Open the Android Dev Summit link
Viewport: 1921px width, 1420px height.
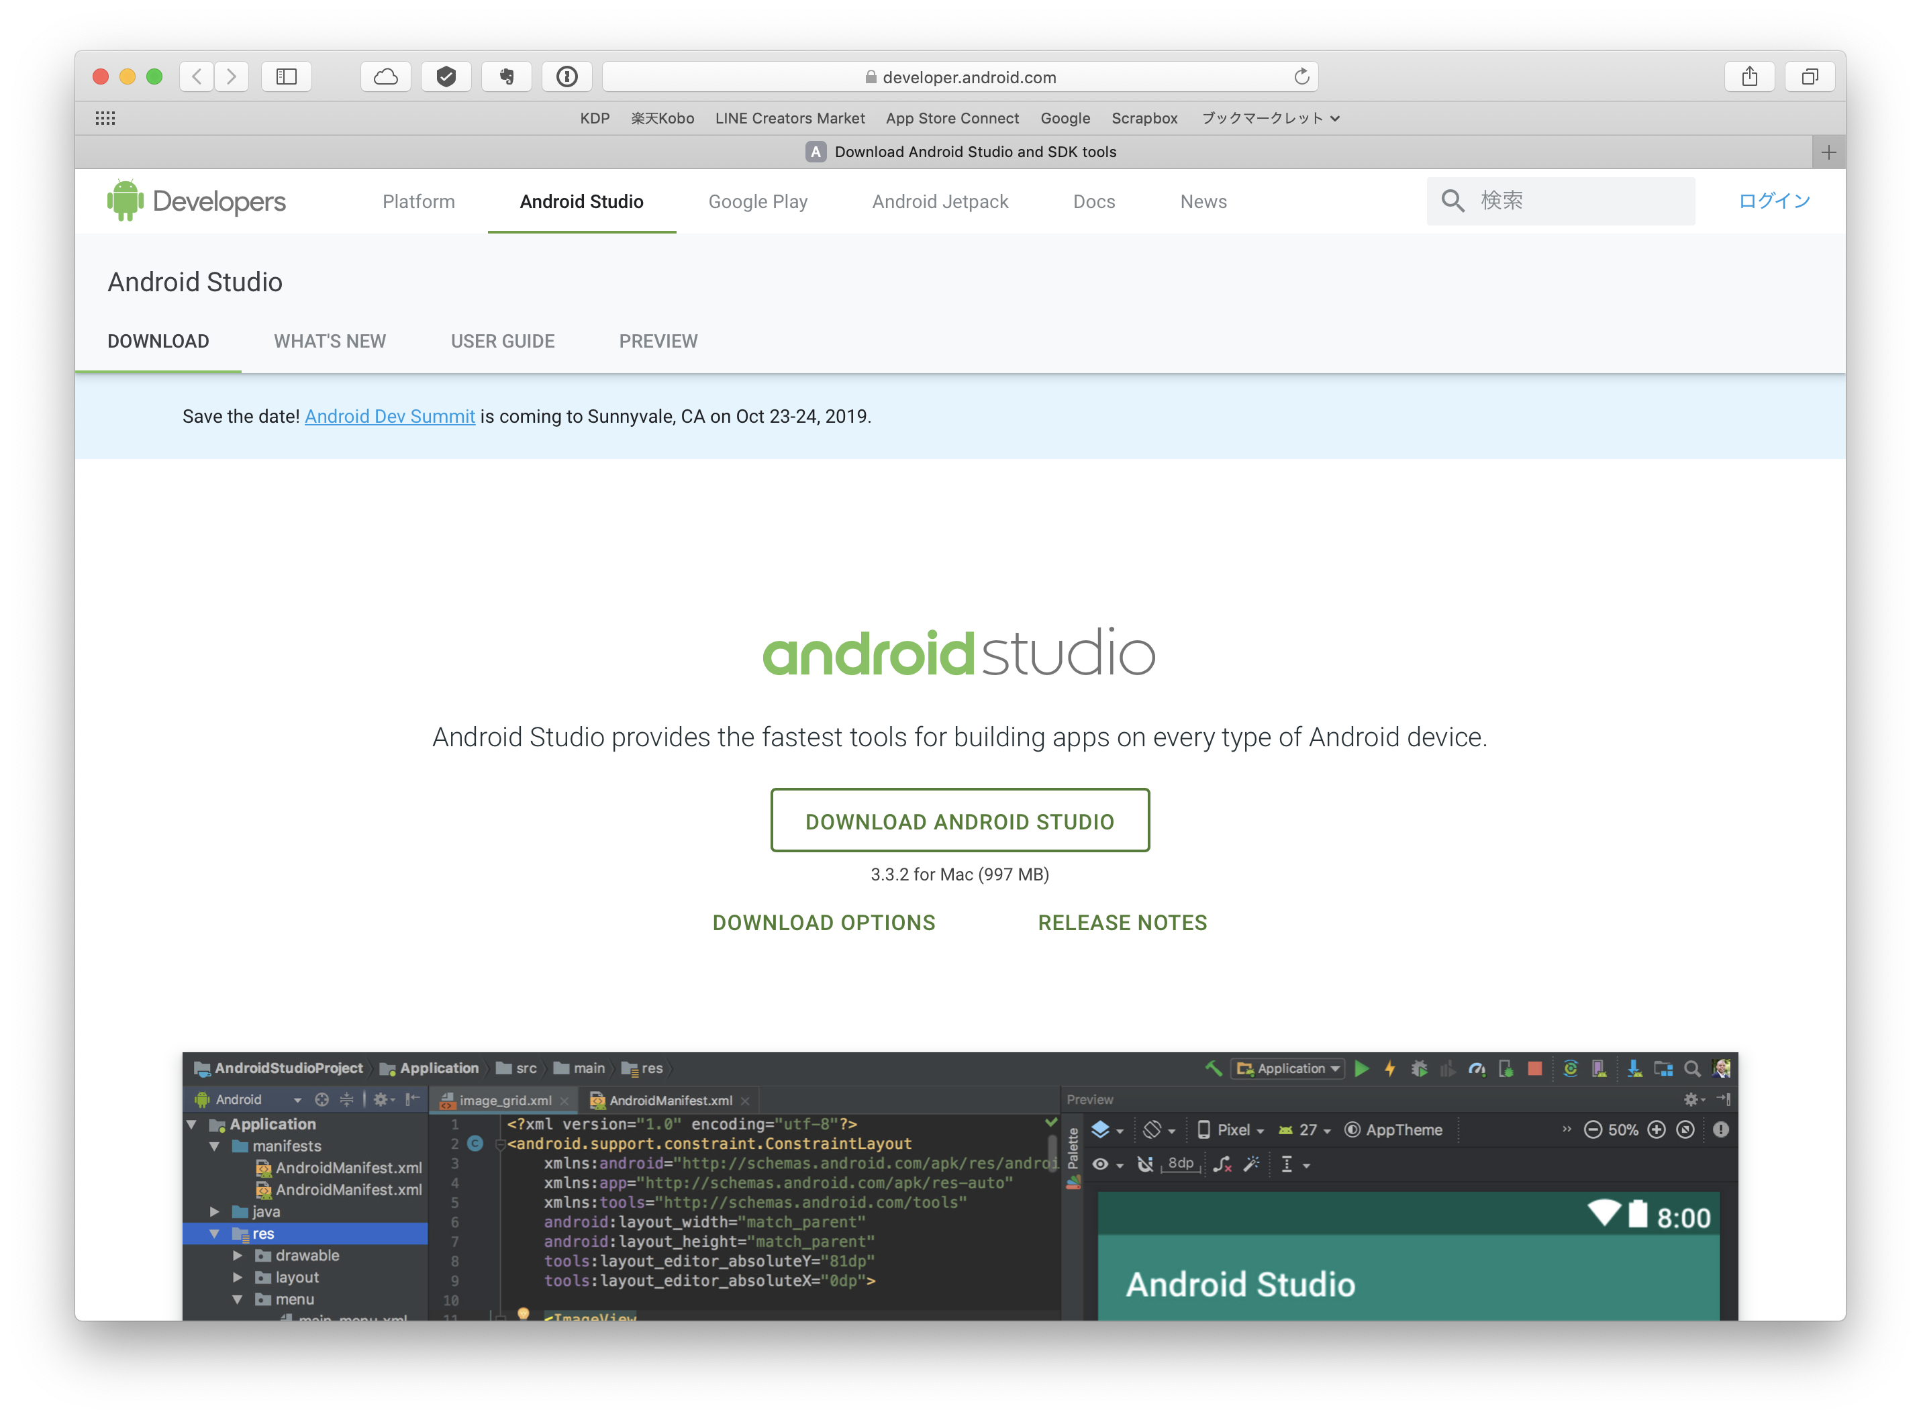click(x=389, y=416)
